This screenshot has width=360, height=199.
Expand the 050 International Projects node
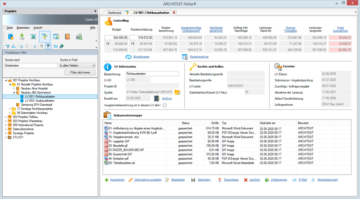pyautogui.click(x=6, y=125)
